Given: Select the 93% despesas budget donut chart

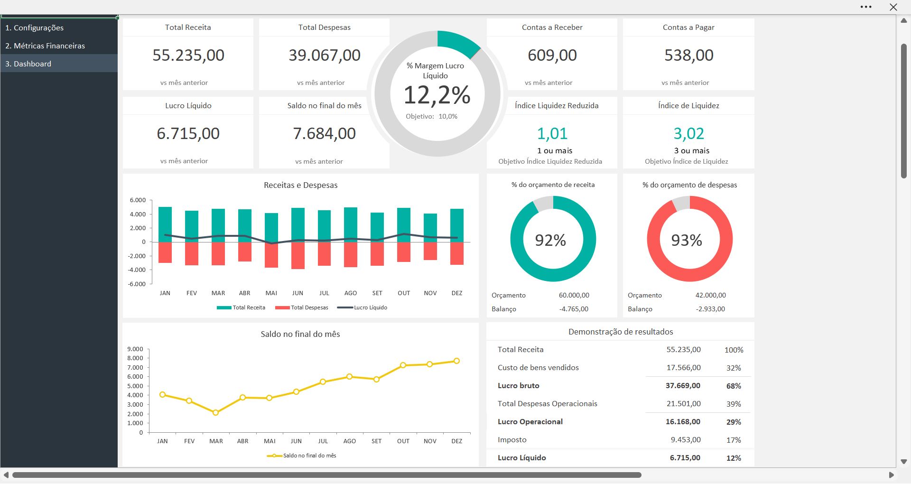Looking at the screenshot, I should (689, 239).
